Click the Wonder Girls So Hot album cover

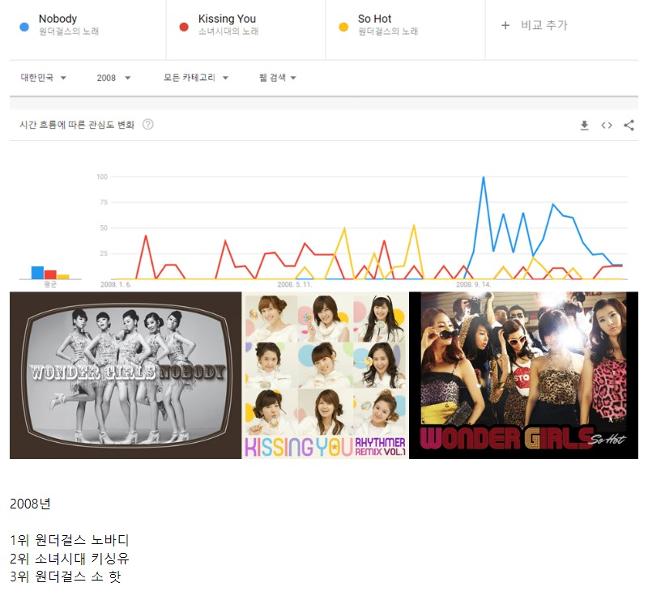(x=523, y=375)
